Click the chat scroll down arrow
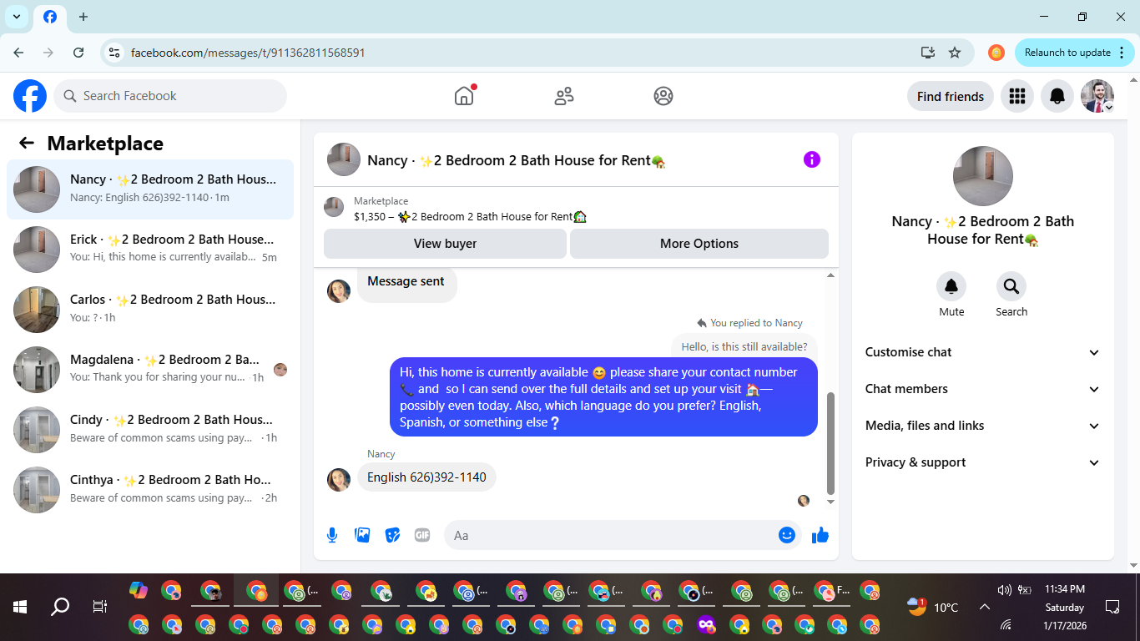Viewport: 1140px width, 641px height. 830,502
